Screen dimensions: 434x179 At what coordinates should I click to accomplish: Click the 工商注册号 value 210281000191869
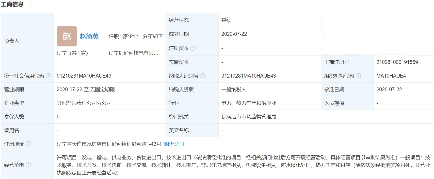coord(397,62)
